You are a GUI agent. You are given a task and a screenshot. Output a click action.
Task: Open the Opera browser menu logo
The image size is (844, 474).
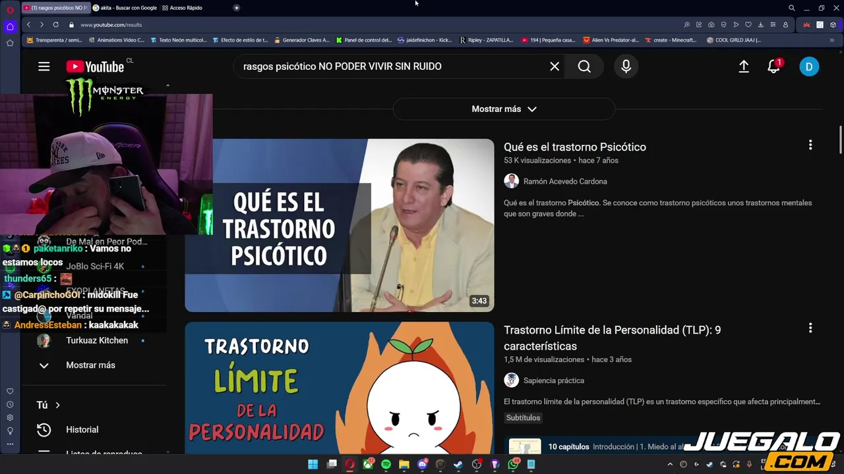(10, 9)
